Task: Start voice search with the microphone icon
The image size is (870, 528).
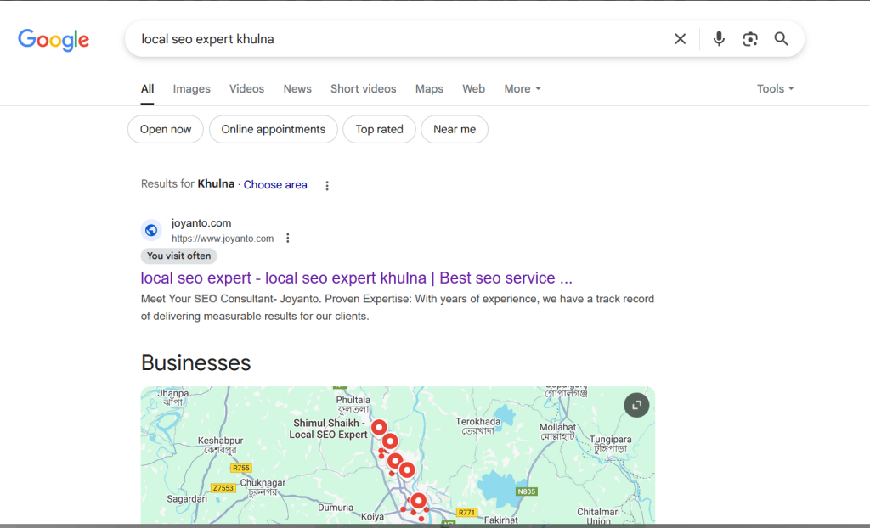Action: (x=719, y=39)
